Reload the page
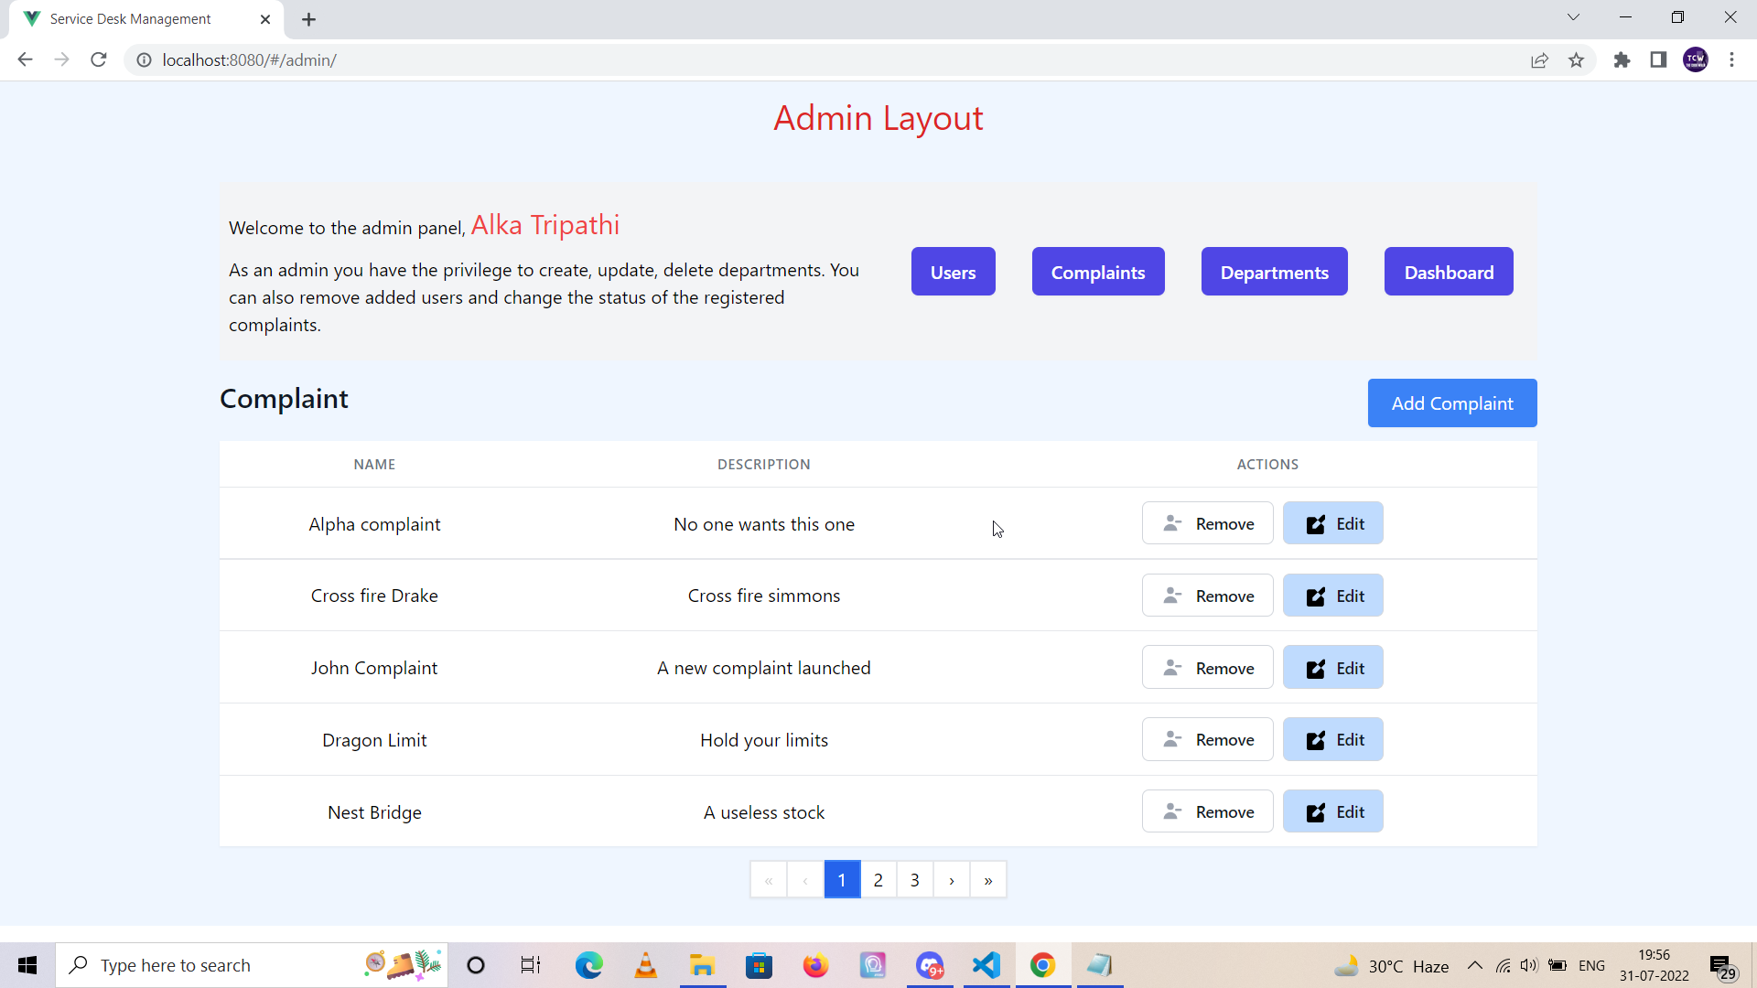Screen dimensions: 1757x988 tap(99, 60)
